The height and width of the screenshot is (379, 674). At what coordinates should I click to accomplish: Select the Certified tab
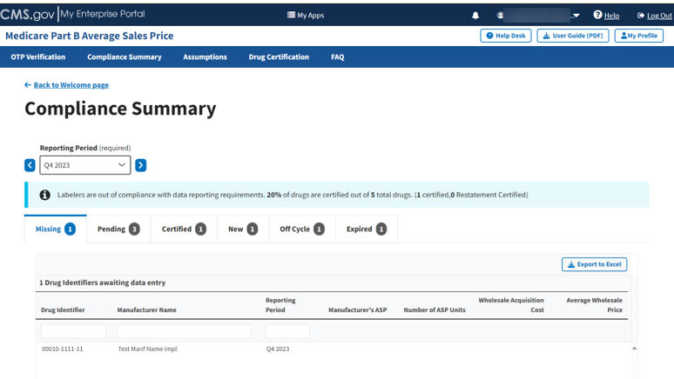point(184,229)
